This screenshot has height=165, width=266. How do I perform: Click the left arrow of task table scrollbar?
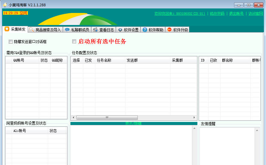click(73, 117)
